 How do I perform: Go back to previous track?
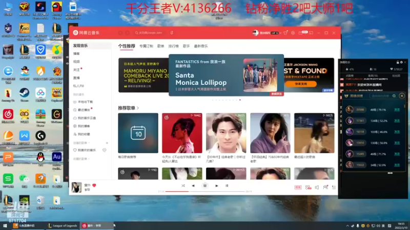[x=193, y=186]
